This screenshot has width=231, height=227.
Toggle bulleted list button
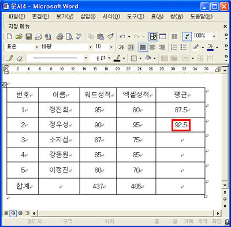pos(184,47)
